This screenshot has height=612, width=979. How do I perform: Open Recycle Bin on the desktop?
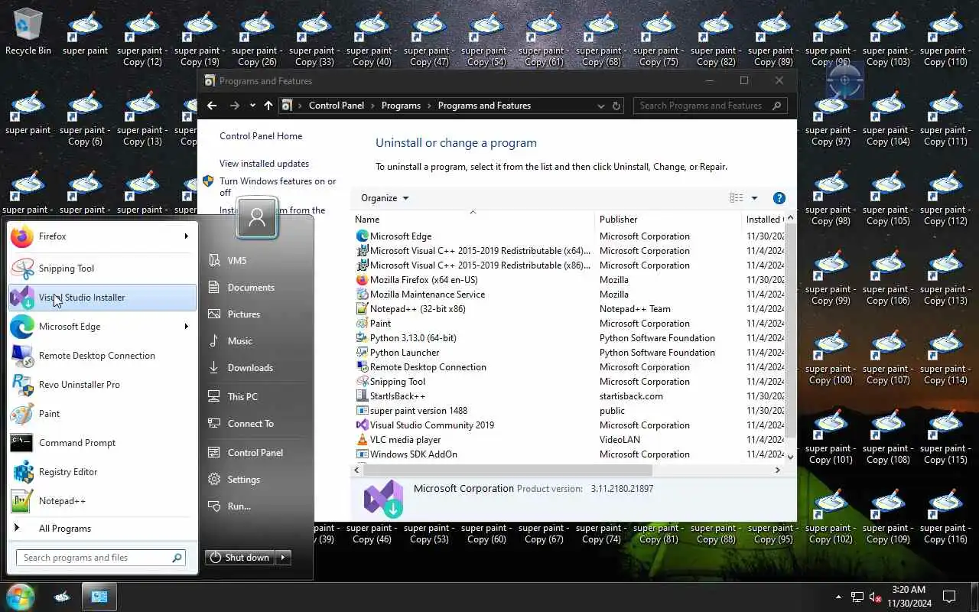tap(28, 31)
